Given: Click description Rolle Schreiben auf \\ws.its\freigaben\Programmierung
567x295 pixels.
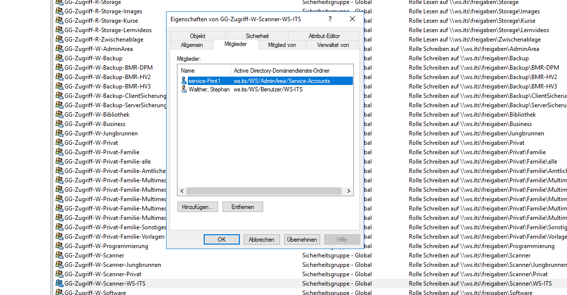Looking at the screenshot, I should 482,246.
